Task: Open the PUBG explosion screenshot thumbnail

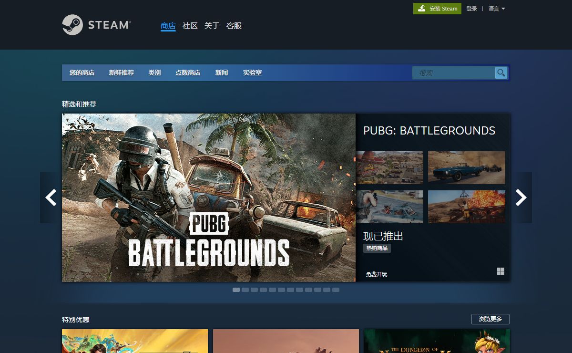Action: (x=467, y=207)
